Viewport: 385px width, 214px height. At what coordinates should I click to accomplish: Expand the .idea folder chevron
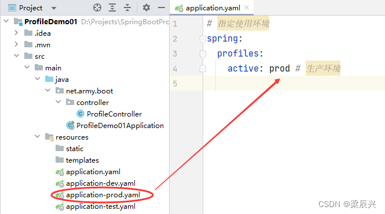tap(16, 32)
